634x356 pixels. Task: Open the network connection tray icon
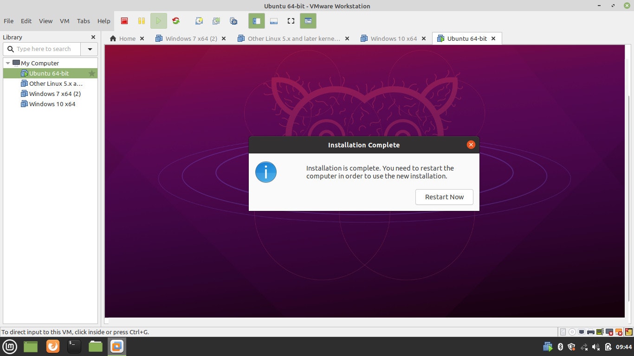(x=584, y=347)
